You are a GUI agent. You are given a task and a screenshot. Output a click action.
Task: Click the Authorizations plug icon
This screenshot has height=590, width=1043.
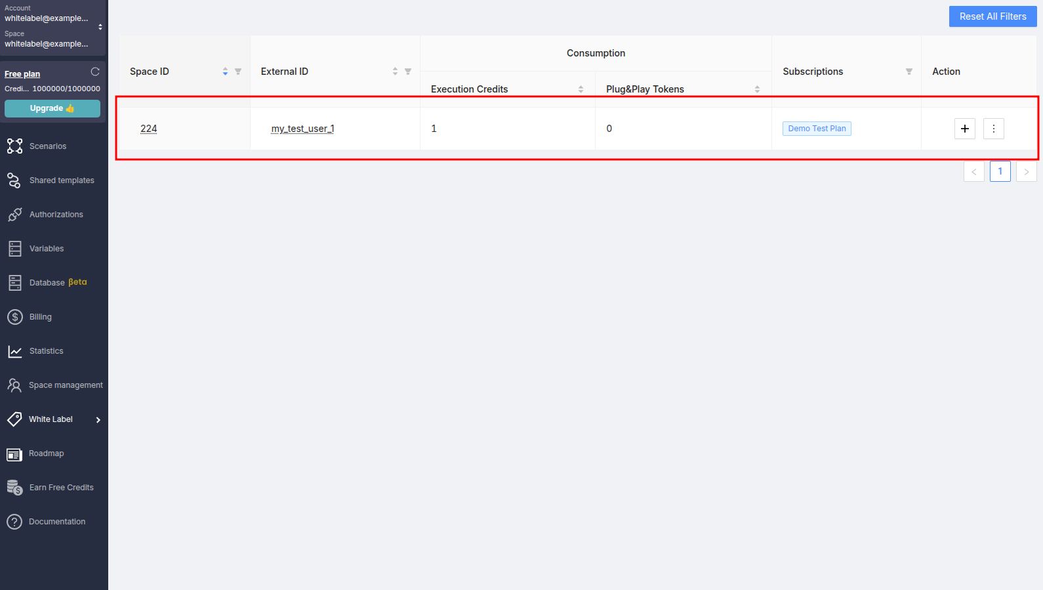click(14, 215)
